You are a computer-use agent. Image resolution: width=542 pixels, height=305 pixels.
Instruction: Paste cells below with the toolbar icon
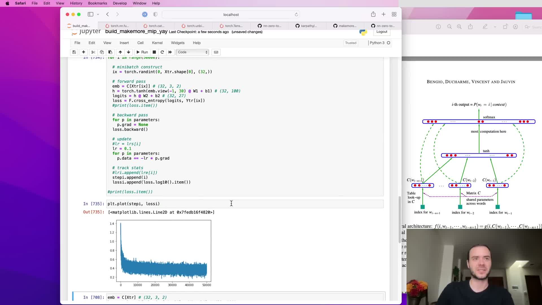pyautogui.click(x=110, y=52)
